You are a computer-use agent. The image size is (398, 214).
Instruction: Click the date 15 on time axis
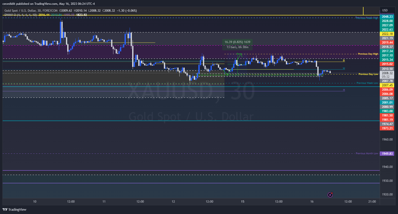243,202
